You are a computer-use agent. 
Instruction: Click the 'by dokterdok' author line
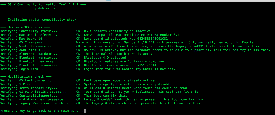44,8
